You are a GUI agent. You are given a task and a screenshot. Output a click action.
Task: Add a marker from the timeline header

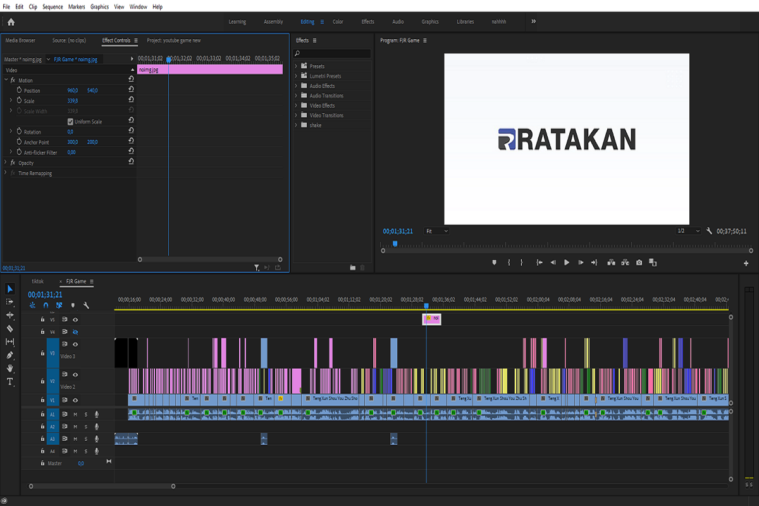click(x=73, y=305)
